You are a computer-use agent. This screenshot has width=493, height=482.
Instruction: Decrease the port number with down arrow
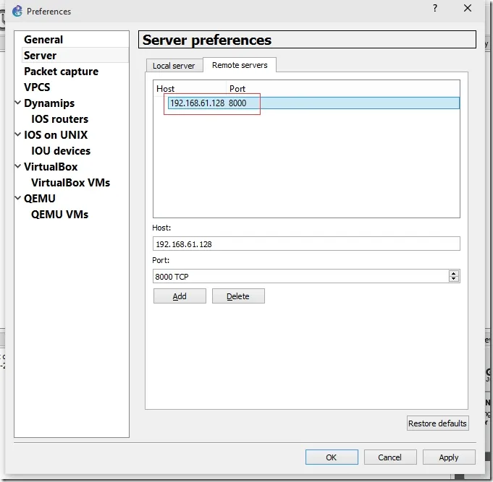tap(453, 279)
